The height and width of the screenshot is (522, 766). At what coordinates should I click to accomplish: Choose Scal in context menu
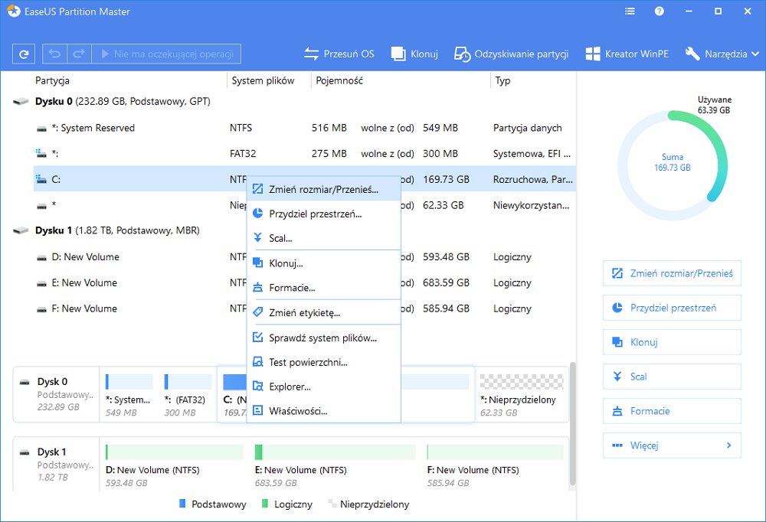click(x=323, y=238)
